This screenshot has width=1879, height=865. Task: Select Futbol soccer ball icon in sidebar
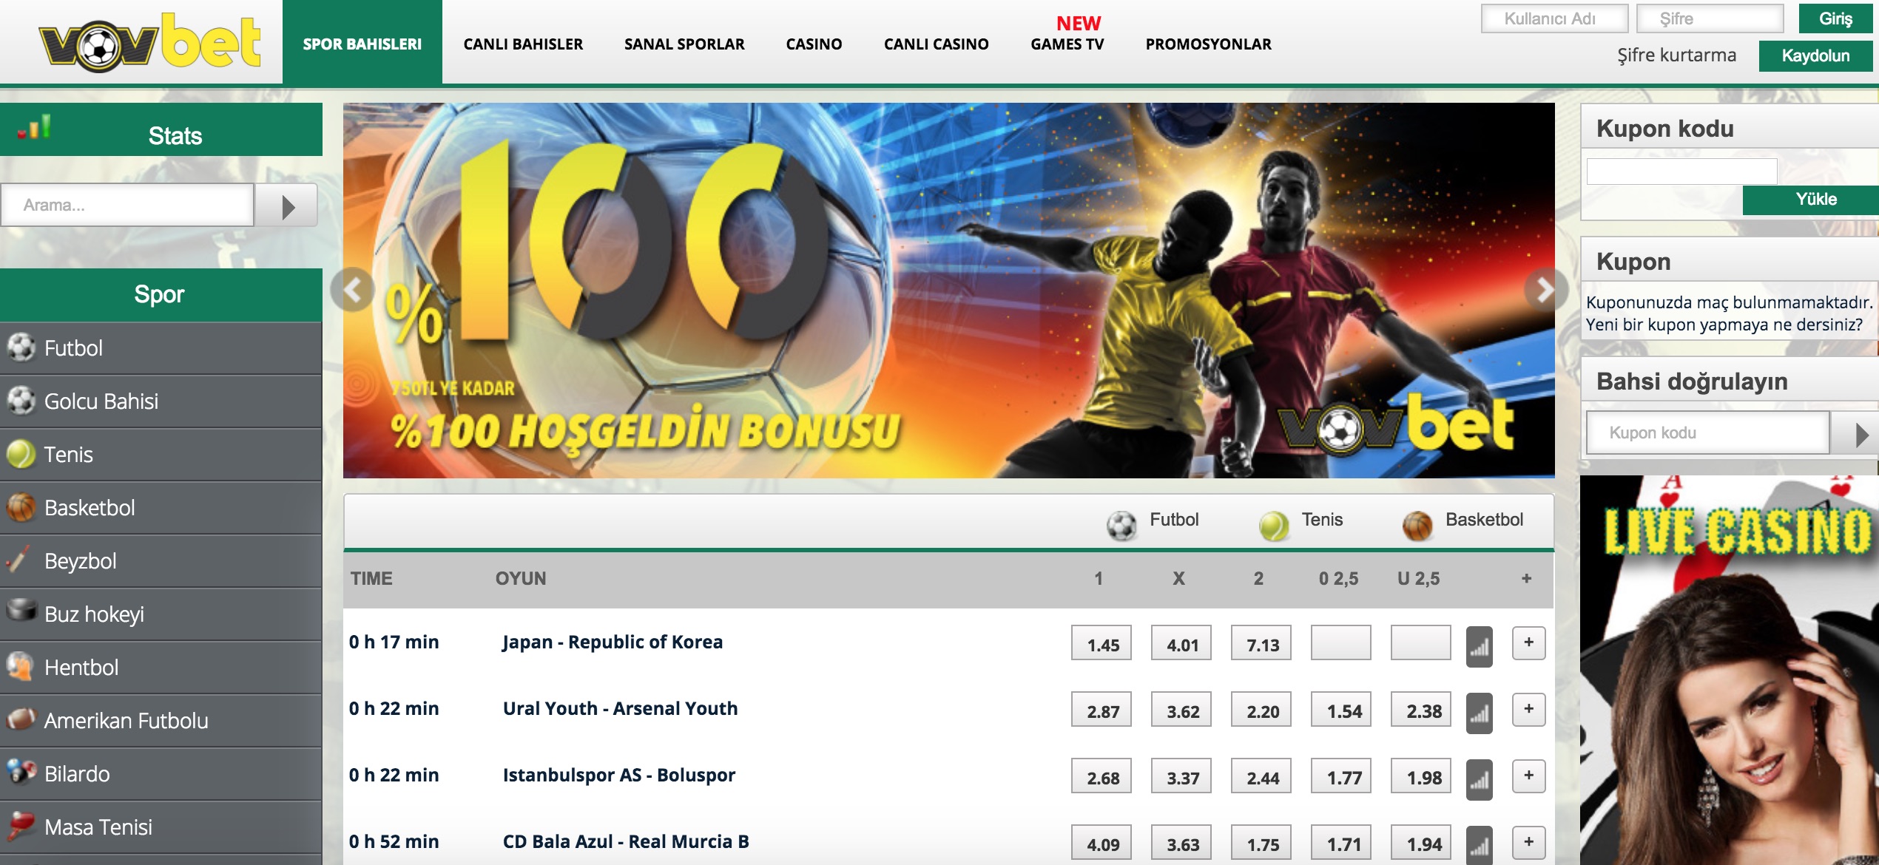coord(21,347)
